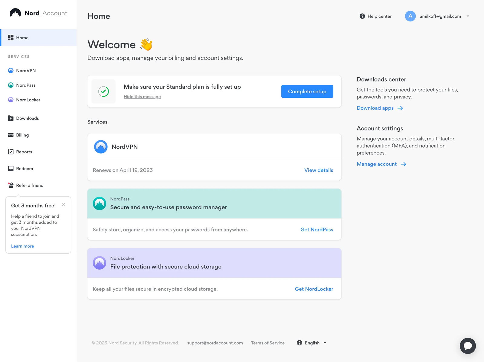Screen dimensions: 484x362
Task: Click the Download apps link
Action: [x=375, y=108]
